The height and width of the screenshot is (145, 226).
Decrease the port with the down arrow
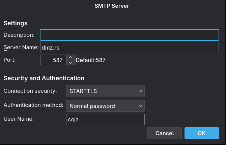(70, 63)
